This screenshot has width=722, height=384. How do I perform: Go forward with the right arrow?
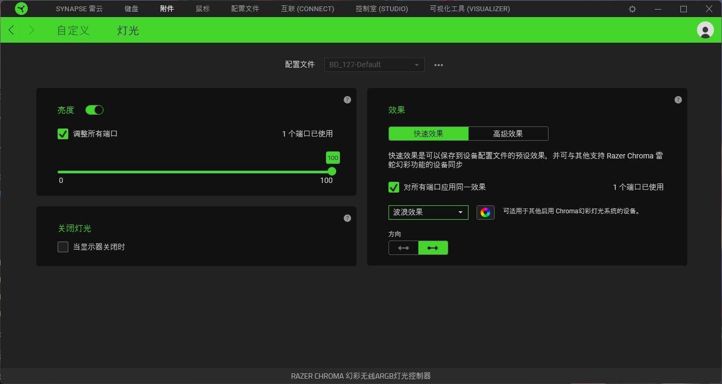click(31, 30)
